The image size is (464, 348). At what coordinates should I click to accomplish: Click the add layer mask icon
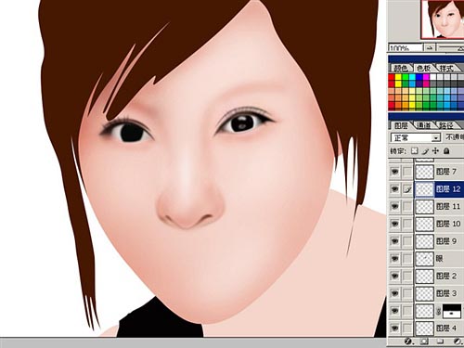pyautogui.click(x=424, y=342)
